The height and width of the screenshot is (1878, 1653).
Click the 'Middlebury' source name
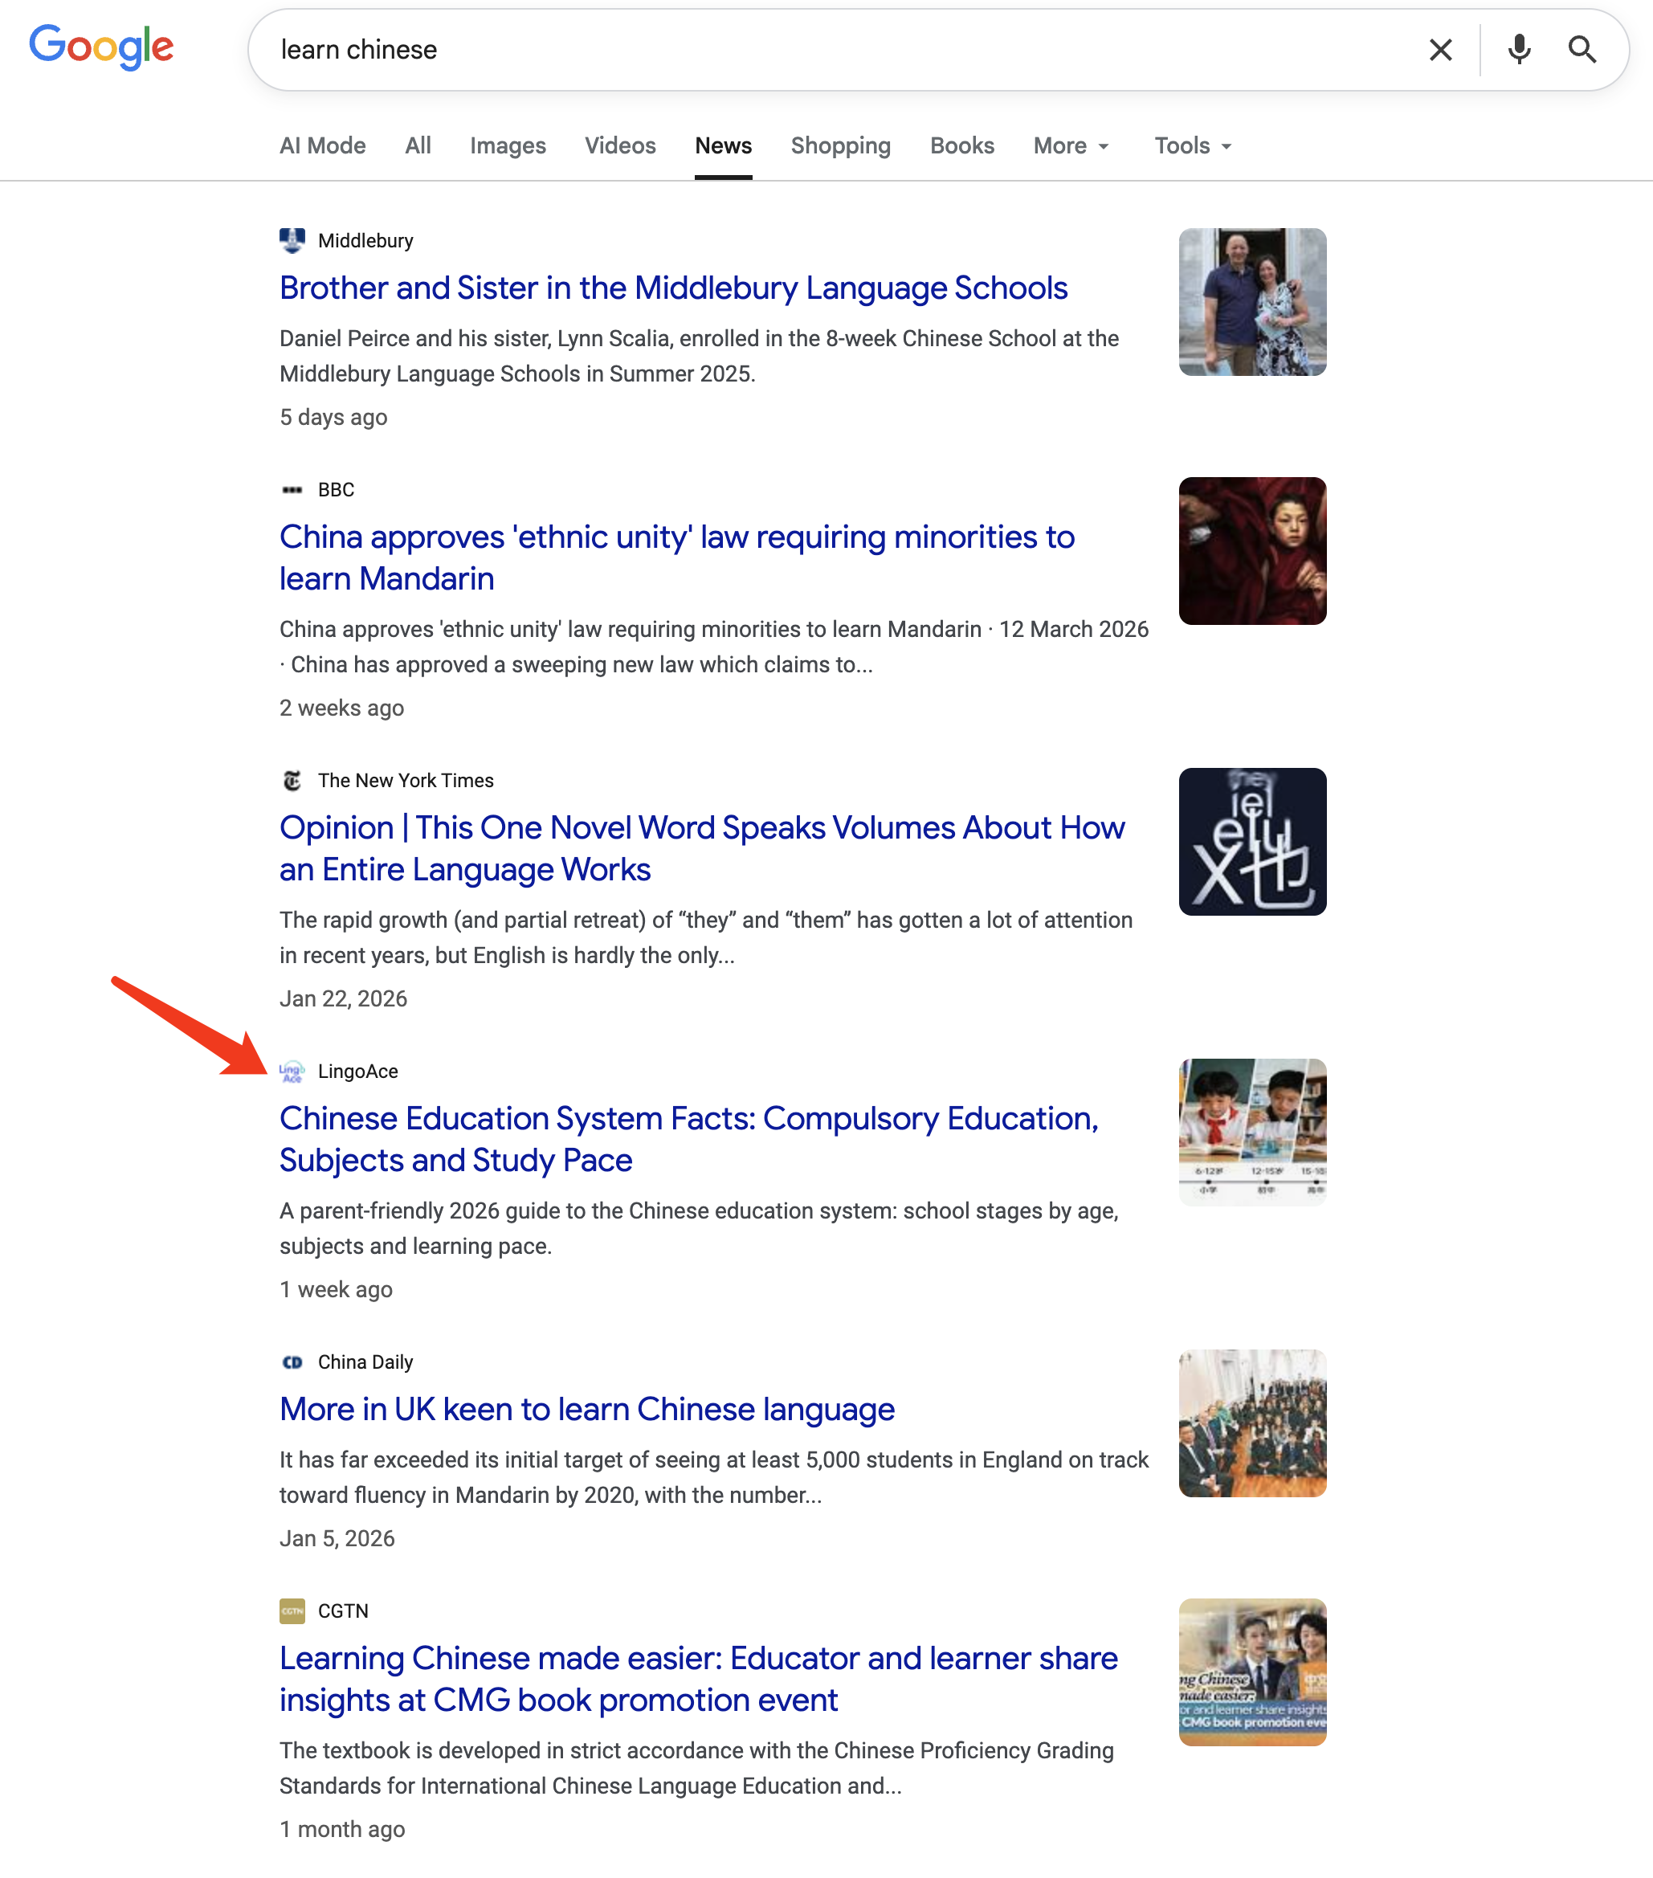(365, 241)
